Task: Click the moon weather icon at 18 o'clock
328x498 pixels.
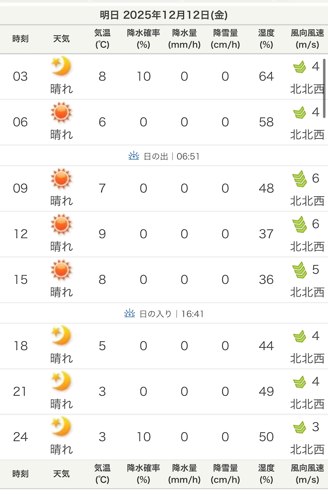Action: click(x=61, y=336)
